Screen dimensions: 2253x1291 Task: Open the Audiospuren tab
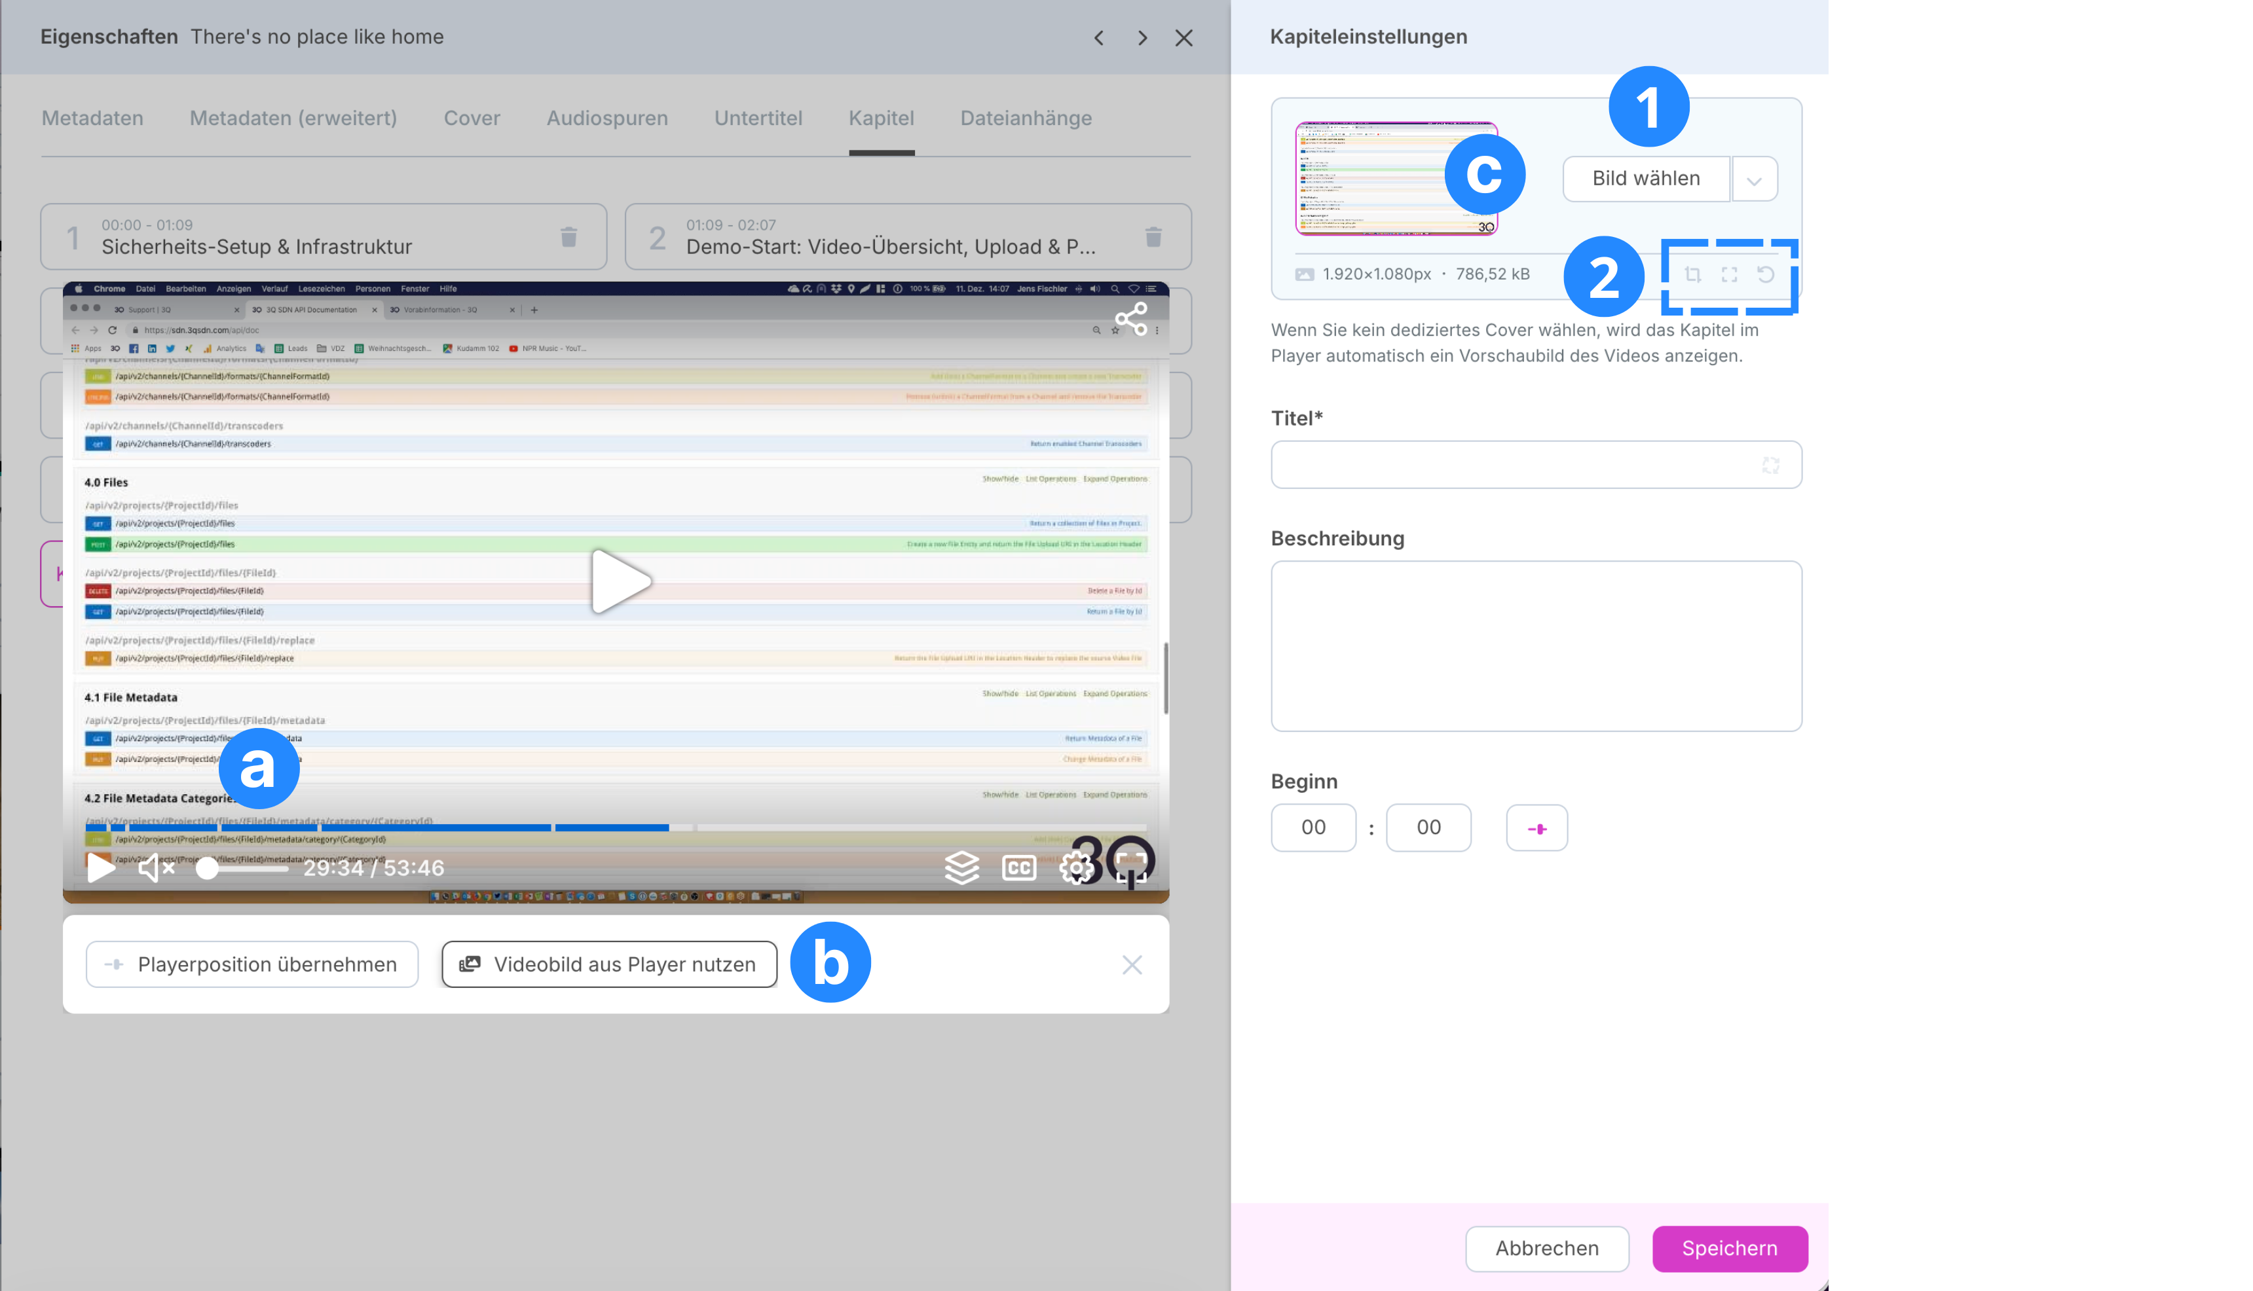606,118
